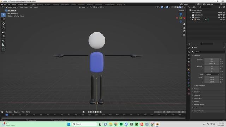Open the viewport Options dropdown
The image size is (226, 127).
pos(182,11)
